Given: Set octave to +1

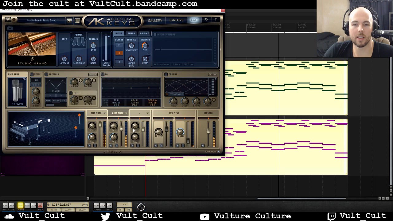Looking at the screenshot, I should click(119, 45).
